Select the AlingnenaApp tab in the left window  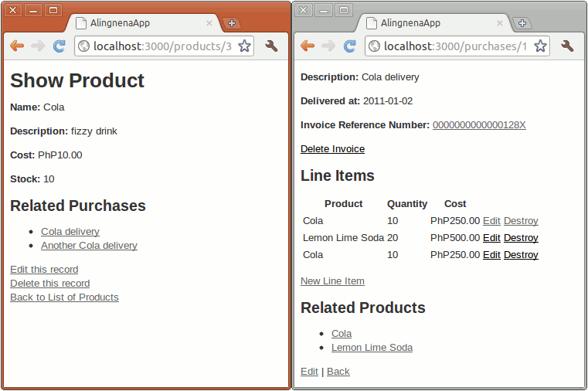click(x=139, y=23)
